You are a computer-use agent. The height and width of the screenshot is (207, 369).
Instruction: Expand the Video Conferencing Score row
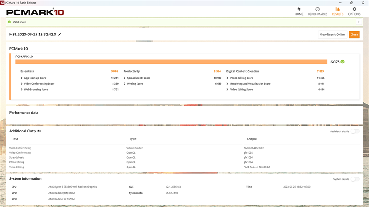22,84
